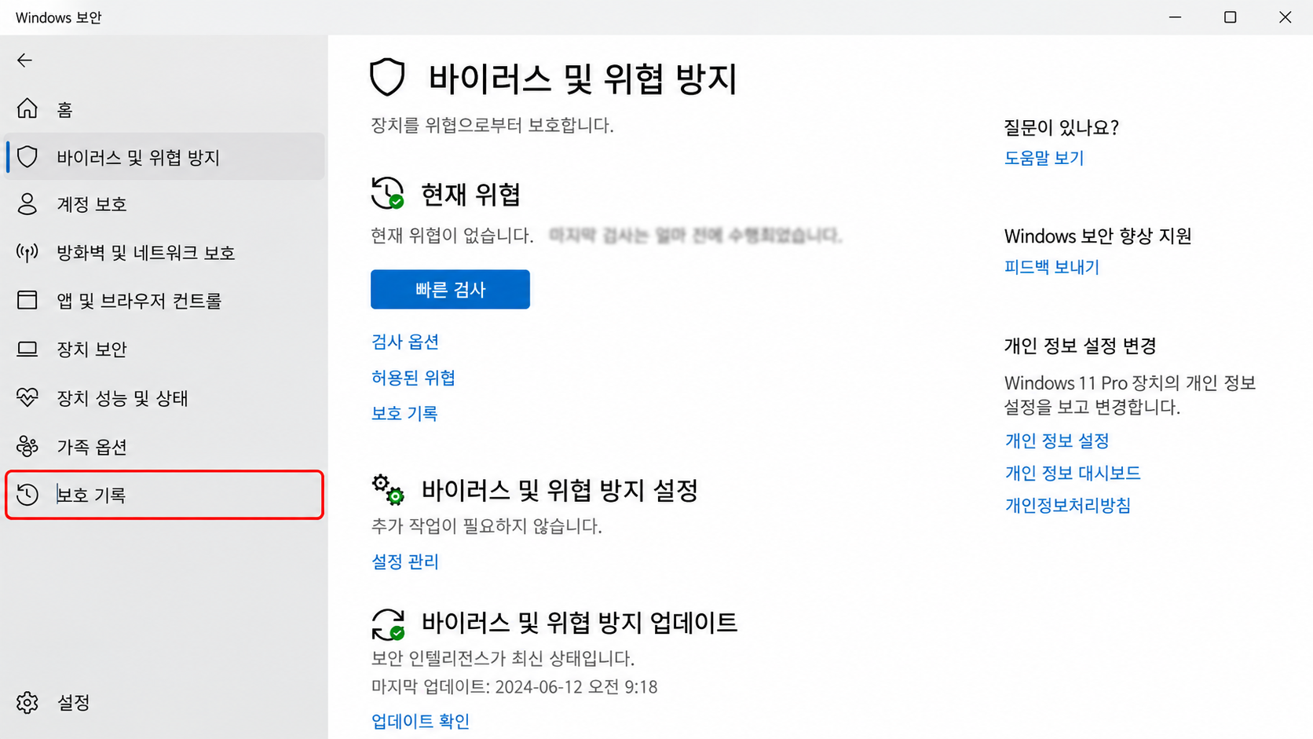Image resolution: width=1313 pixels, height=739 pixels.
Task: Click the 장치 성능 및 상태 heart icon
Action: pyautogui.click(x=27, y=397)
